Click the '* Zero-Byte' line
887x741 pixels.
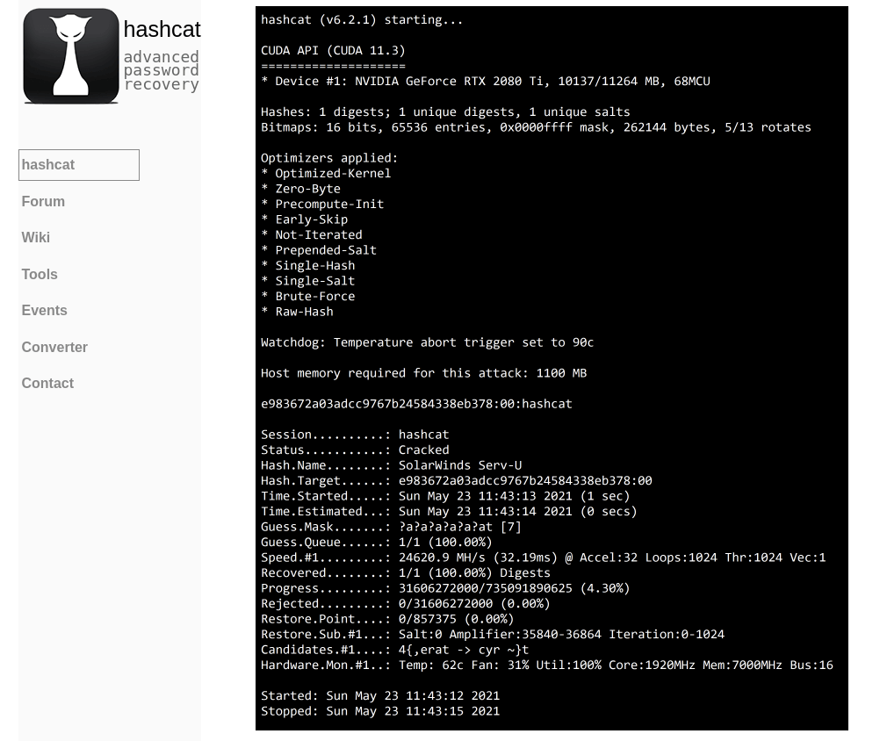coord(300,189)
